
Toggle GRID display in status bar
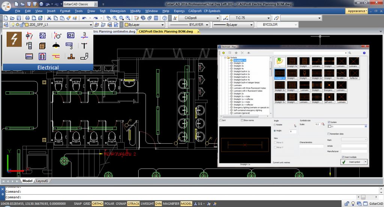(87, 204)
